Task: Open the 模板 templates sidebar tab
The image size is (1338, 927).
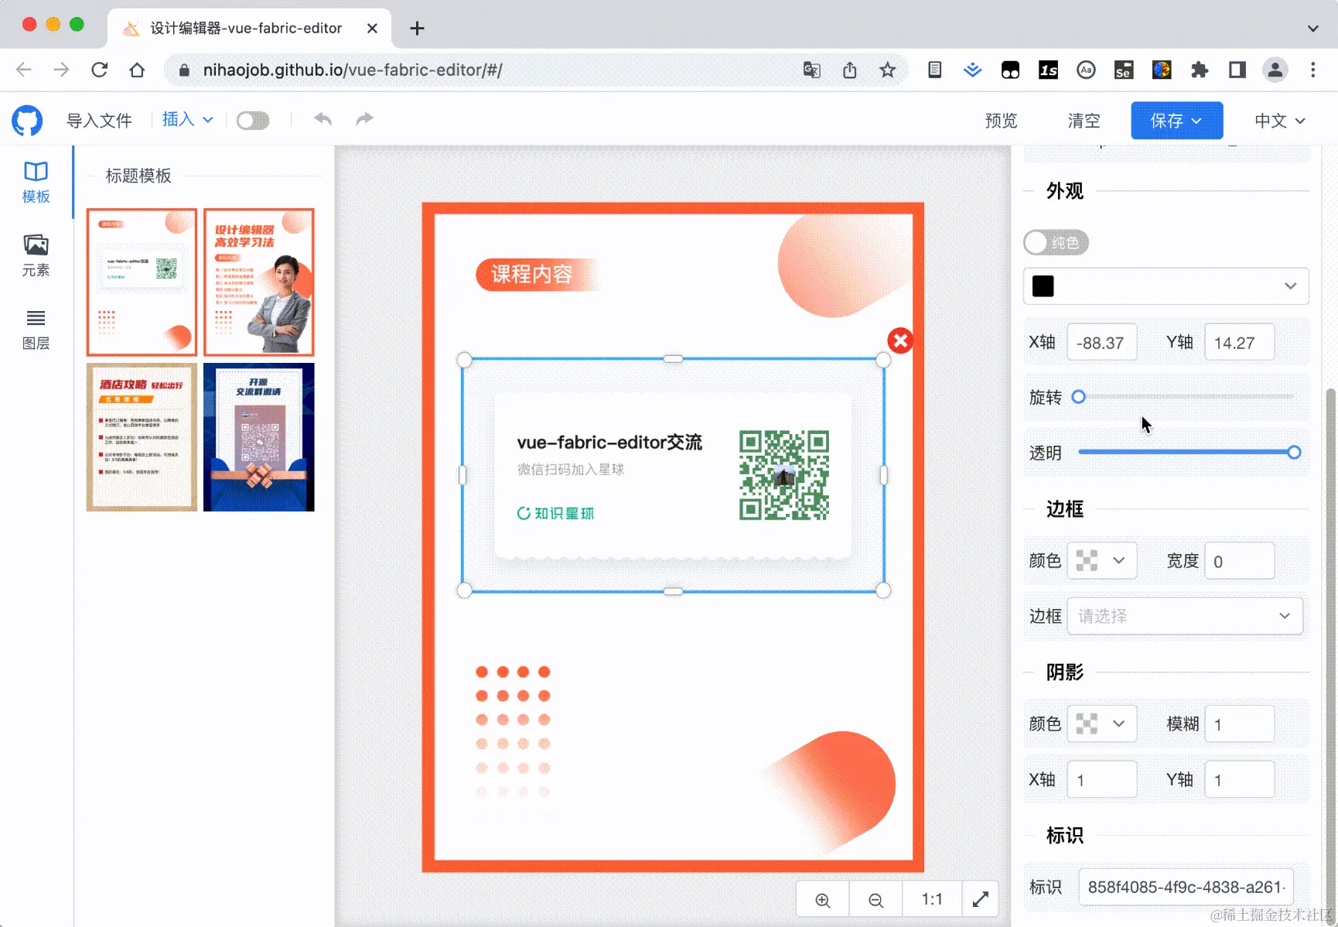Action: coord(36,183)
